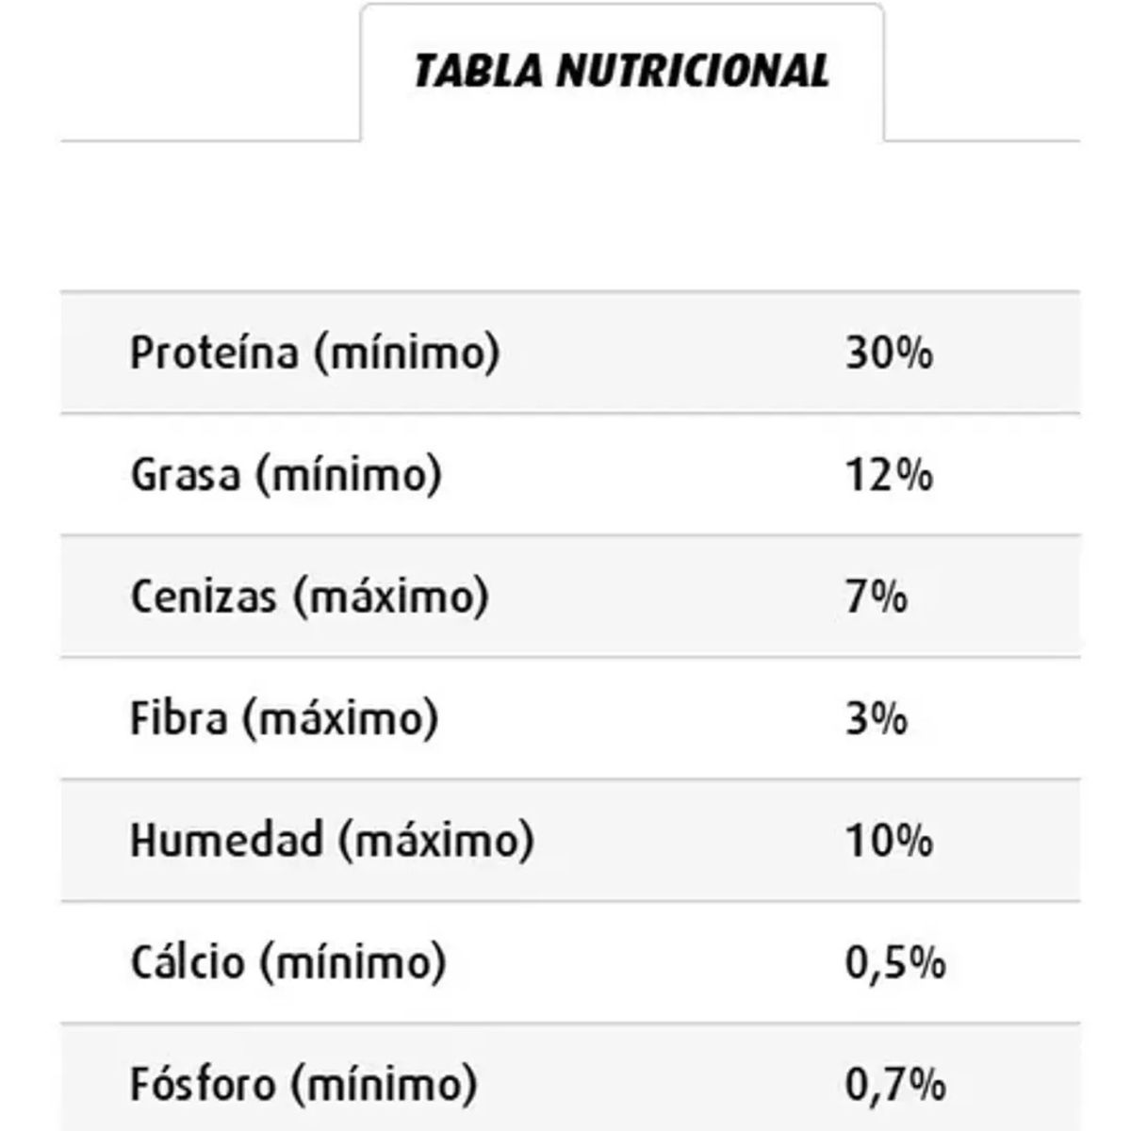Click the Cálcio label
Image resolution: width=1131 pixels, height=1131 pixels.
click(187, 962)
